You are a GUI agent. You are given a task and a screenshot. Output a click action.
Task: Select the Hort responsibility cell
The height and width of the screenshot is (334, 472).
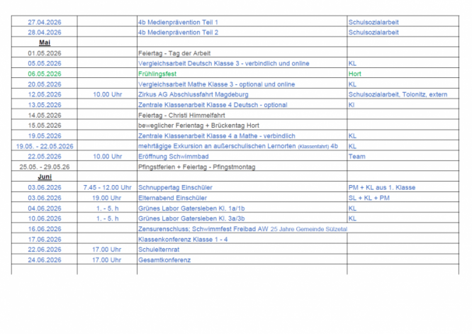point(354,74)
